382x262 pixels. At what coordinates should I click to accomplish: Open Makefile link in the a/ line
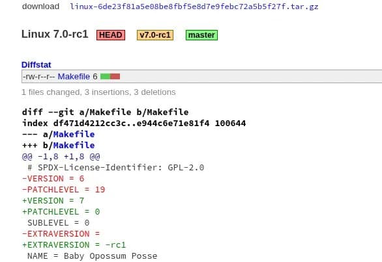74,134
